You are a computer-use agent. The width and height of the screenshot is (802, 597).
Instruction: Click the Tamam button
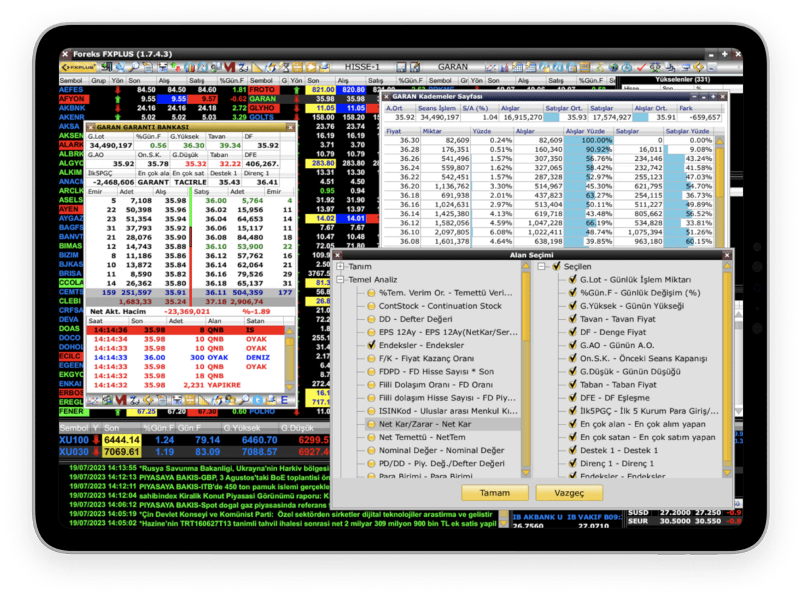pos(495,493)
